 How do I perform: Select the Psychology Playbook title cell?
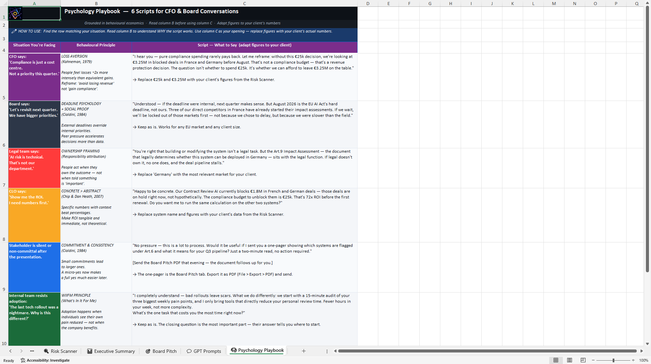[x=209, y=14]
